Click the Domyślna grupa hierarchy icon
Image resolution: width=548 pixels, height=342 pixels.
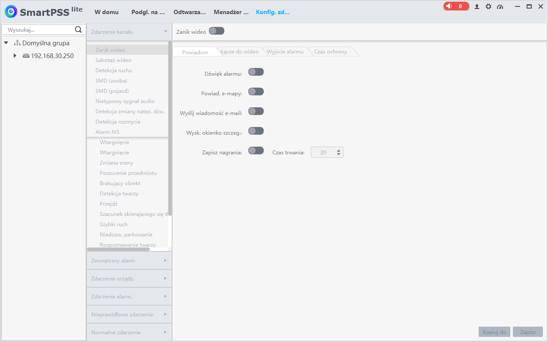pos(17,43)
